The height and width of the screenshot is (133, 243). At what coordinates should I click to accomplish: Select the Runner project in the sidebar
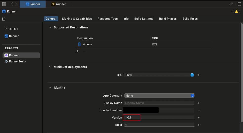(x=12, y=36)
